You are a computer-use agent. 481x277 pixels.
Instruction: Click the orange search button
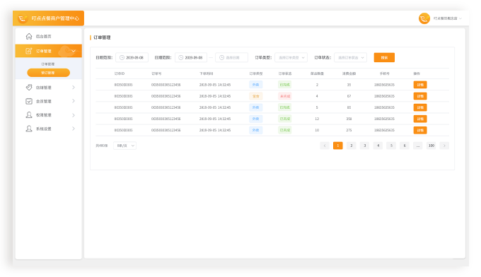click(384, 58)
